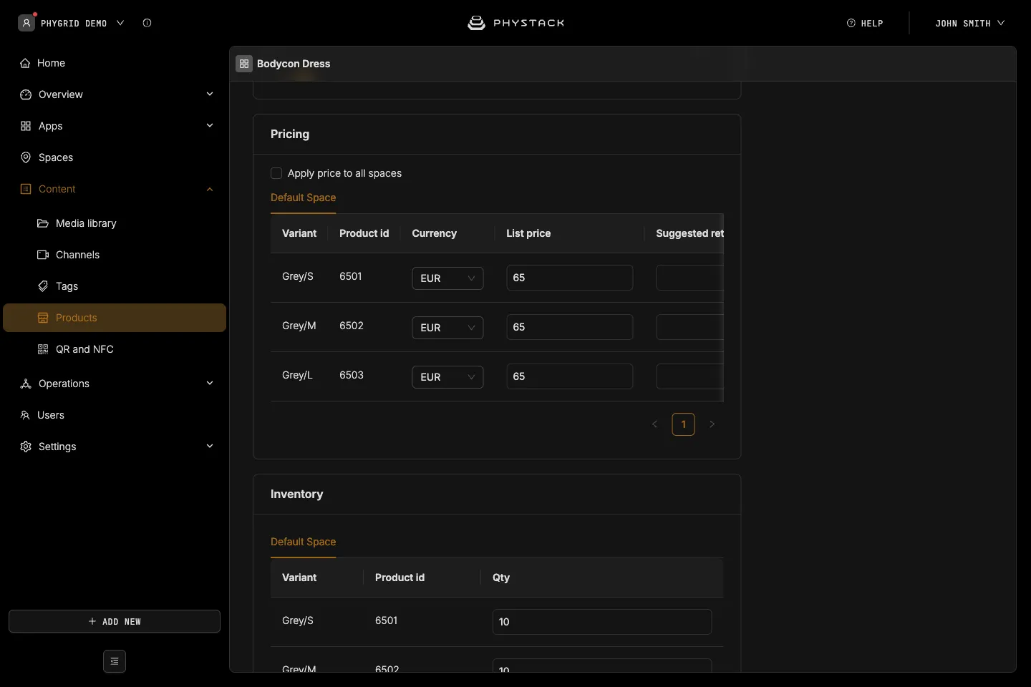Viewport: 1031px width, 687px height.
Task: Expand the Overview menu chevron
Action: click(210, 94)
